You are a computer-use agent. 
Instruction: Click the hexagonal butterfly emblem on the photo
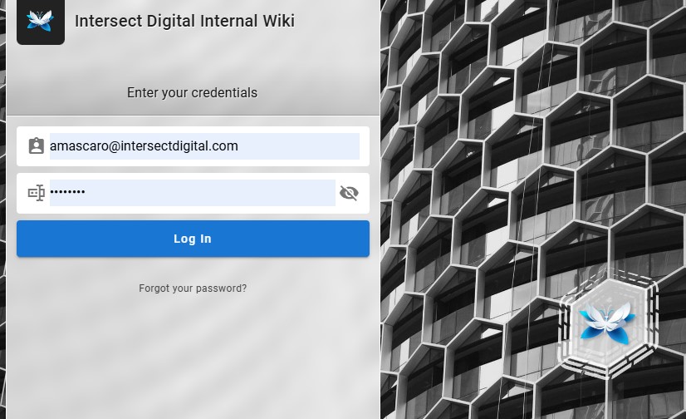tap(609, 321)
